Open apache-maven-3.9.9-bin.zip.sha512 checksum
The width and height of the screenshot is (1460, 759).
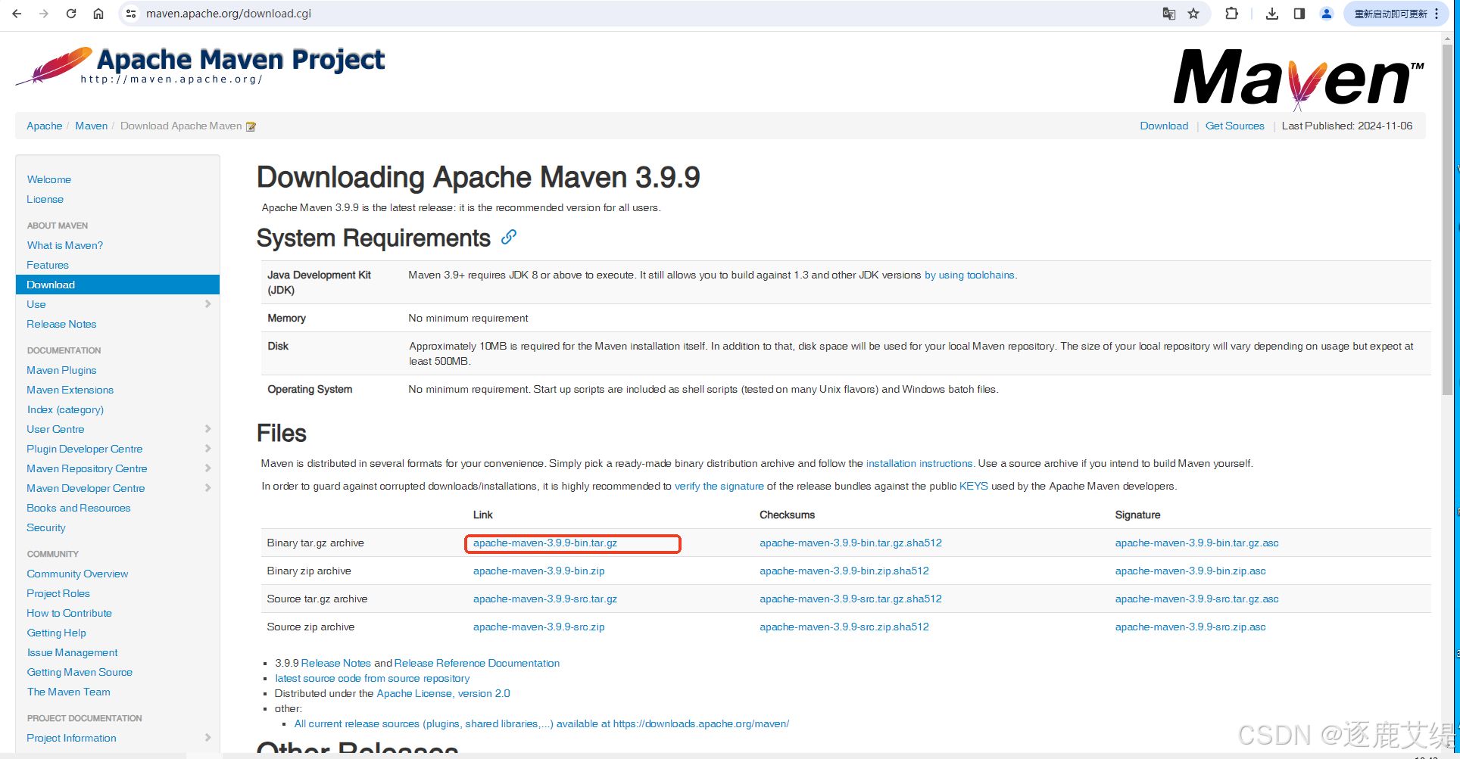[844, 571]
